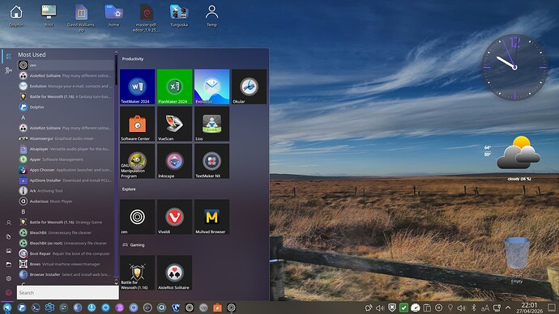Open the Mullvad Browser tile
Viewport: 559px width, 314px height.
pyautogui.click(x=211, y=217)
